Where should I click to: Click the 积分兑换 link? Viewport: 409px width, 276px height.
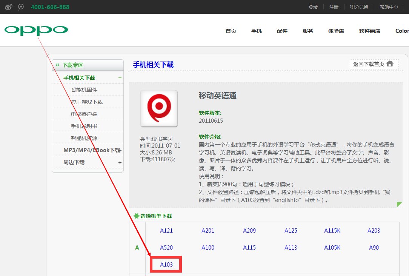359,7
